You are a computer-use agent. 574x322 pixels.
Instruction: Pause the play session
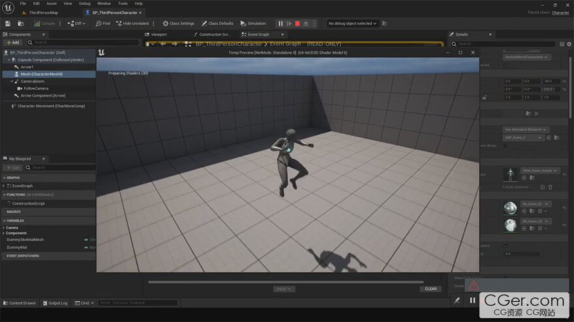(x=280, y=23)
